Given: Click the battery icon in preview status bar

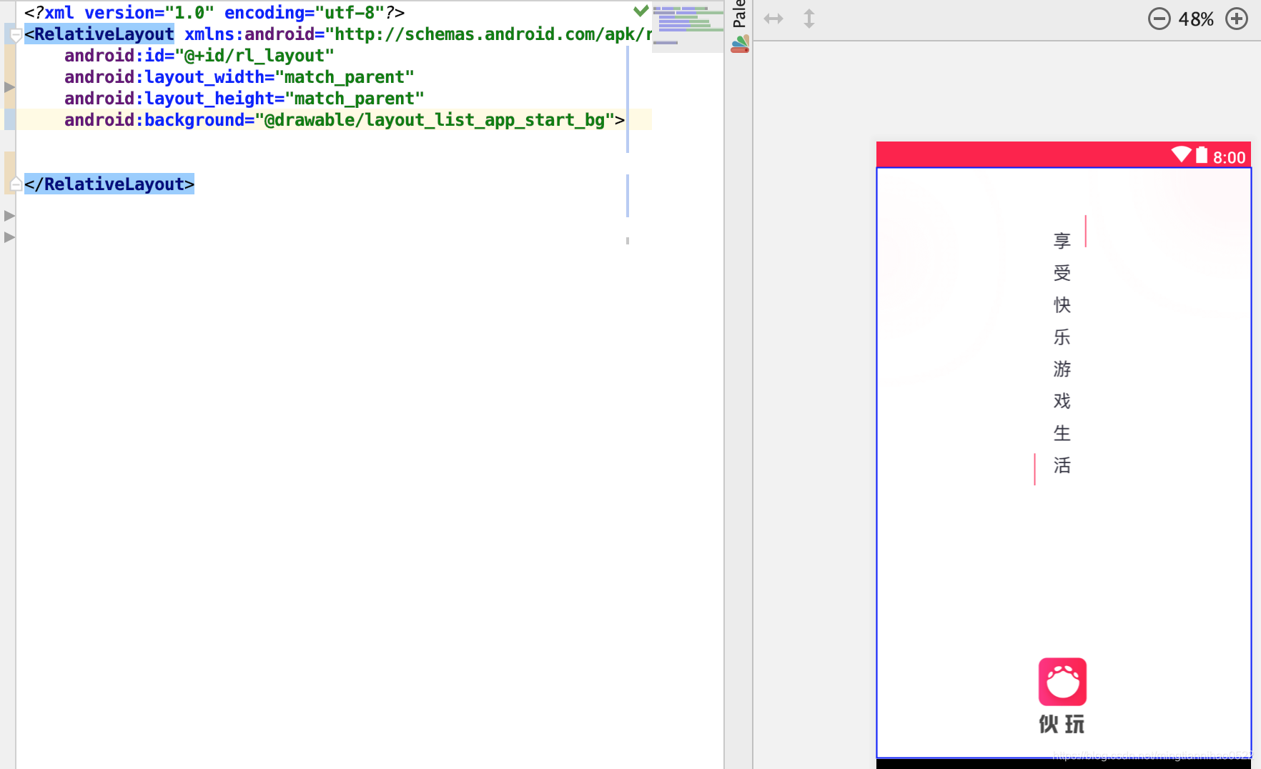Looking at the screenshot, I should point(1202,155).
